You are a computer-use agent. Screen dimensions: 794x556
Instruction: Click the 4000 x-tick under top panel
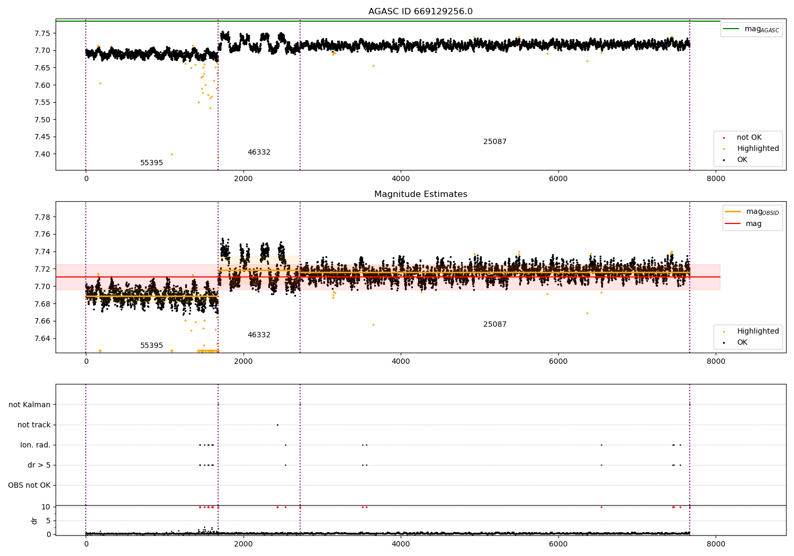[x=401, y=179]
